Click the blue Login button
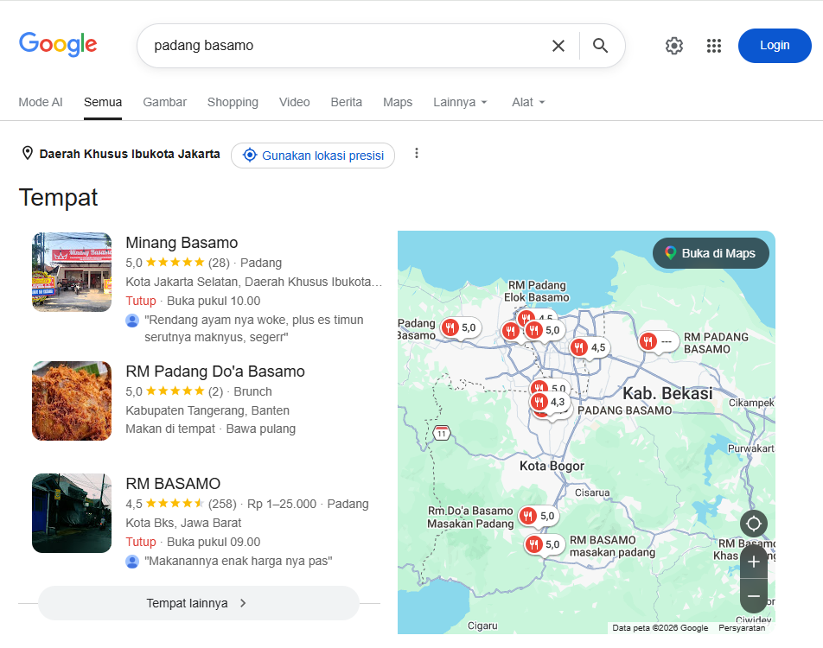 click(775, 46)
